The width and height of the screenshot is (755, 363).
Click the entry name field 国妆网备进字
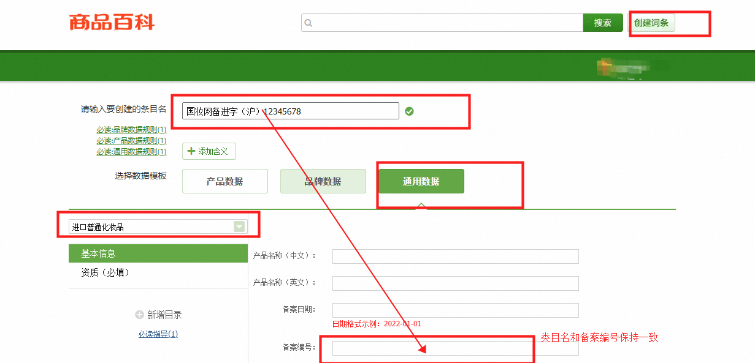click(x=291, y=111)
